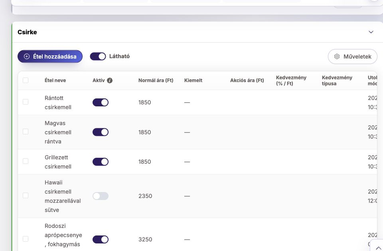Disable Aktív for Magvas csirkemell rántva
The width and height of the screenshot is (383, 251).
(101, 132)
